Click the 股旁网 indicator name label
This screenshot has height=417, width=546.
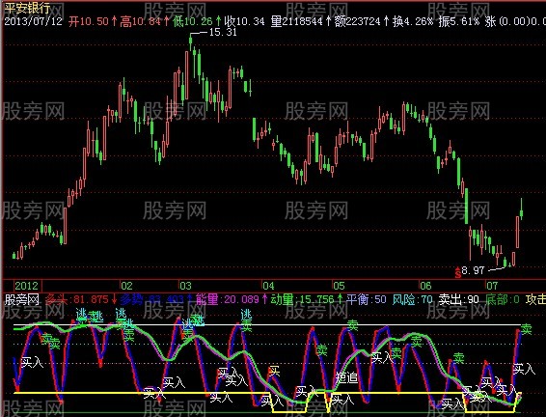pos(21,299)
